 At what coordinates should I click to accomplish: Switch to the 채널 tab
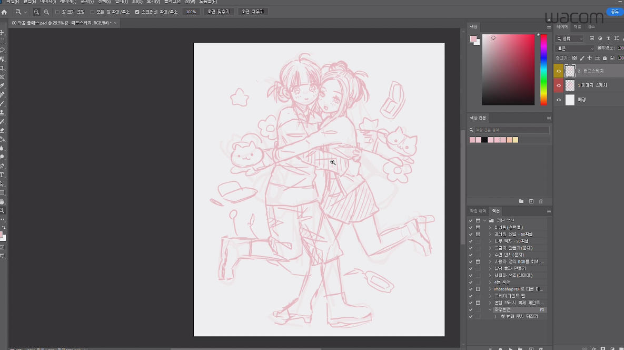578,27
